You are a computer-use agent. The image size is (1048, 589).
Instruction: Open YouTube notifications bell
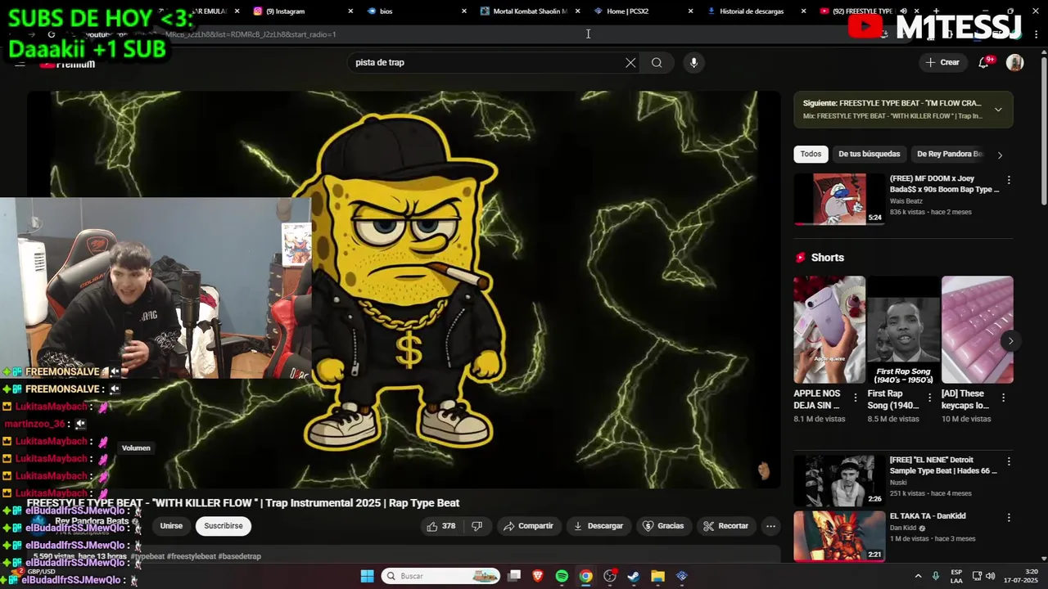[984, 63]
